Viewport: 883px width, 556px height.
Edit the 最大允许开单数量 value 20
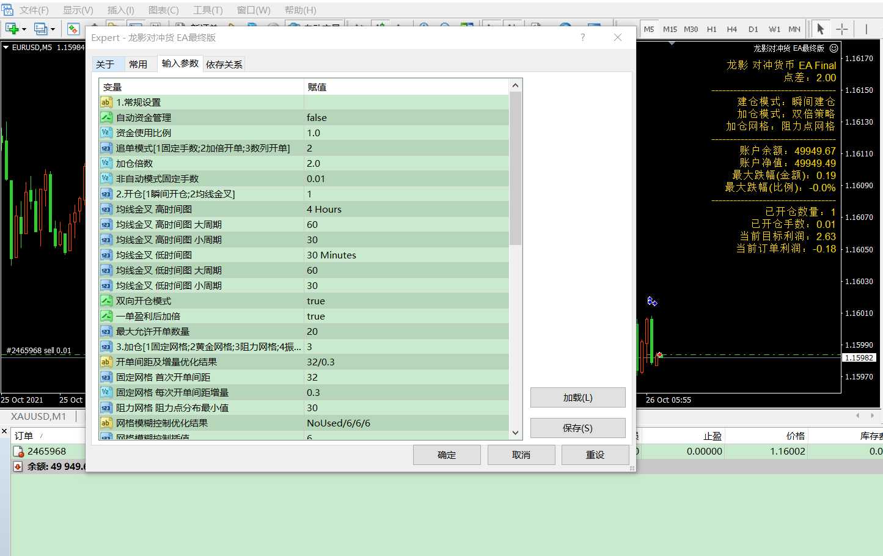(406, 331)
